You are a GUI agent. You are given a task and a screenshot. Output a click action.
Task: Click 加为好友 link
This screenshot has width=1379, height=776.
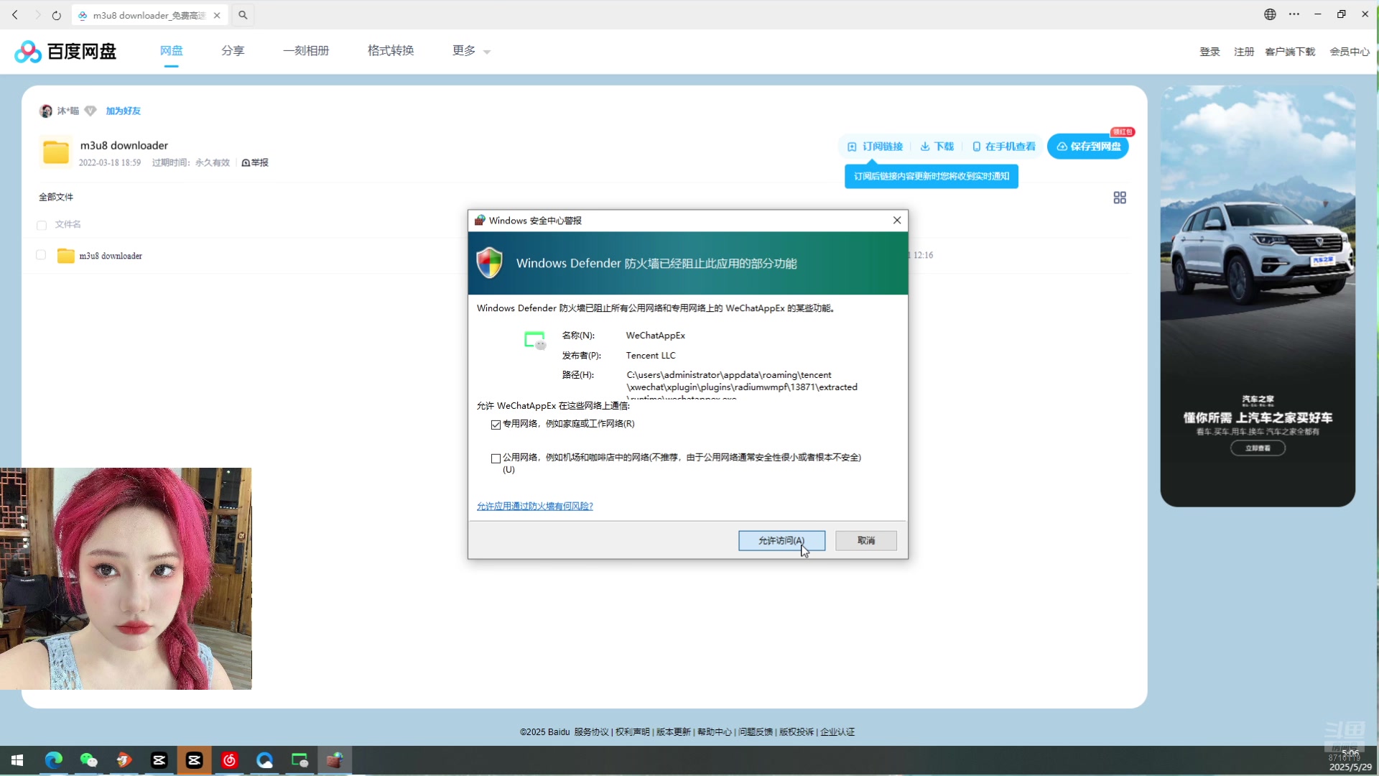pos(124,111)
